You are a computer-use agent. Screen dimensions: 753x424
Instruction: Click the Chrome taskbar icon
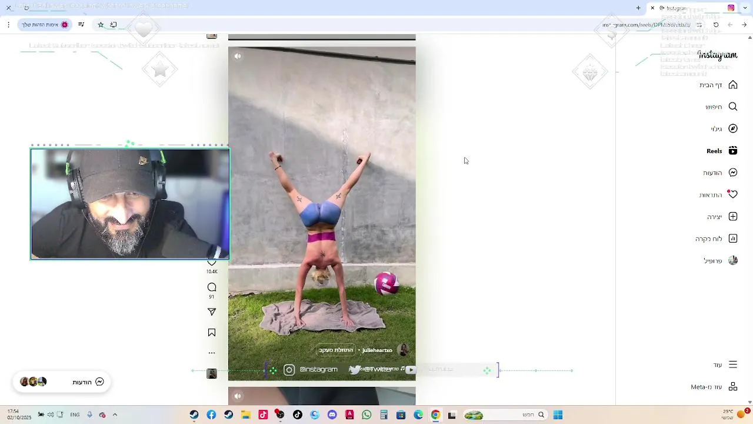[x=435, y=415]
